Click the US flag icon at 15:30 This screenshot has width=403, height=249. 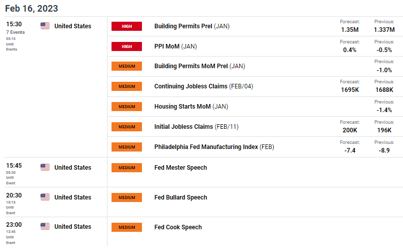(x=45, y=26)
